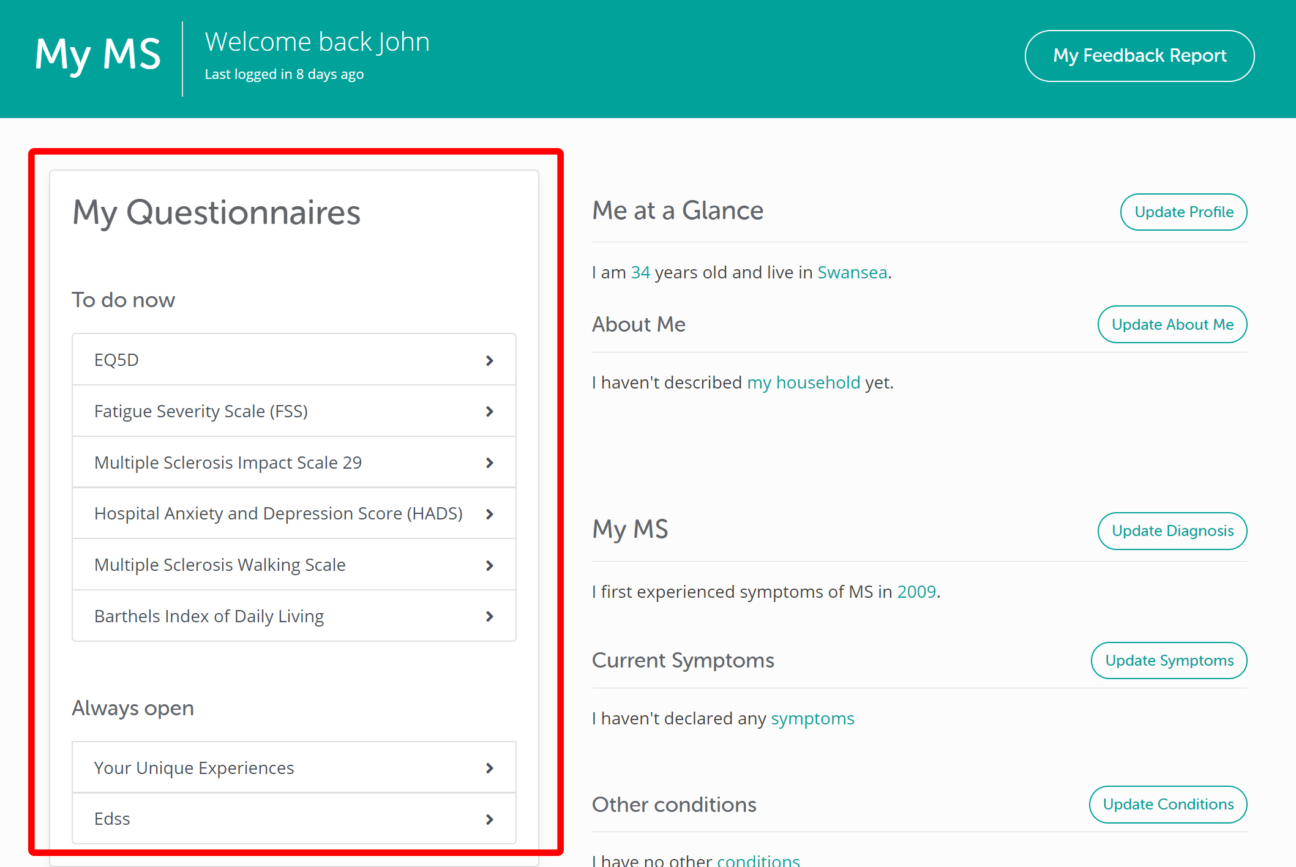Click the Update Symptoms button
1296x867 pixels.
click(x=1169, y=660)
